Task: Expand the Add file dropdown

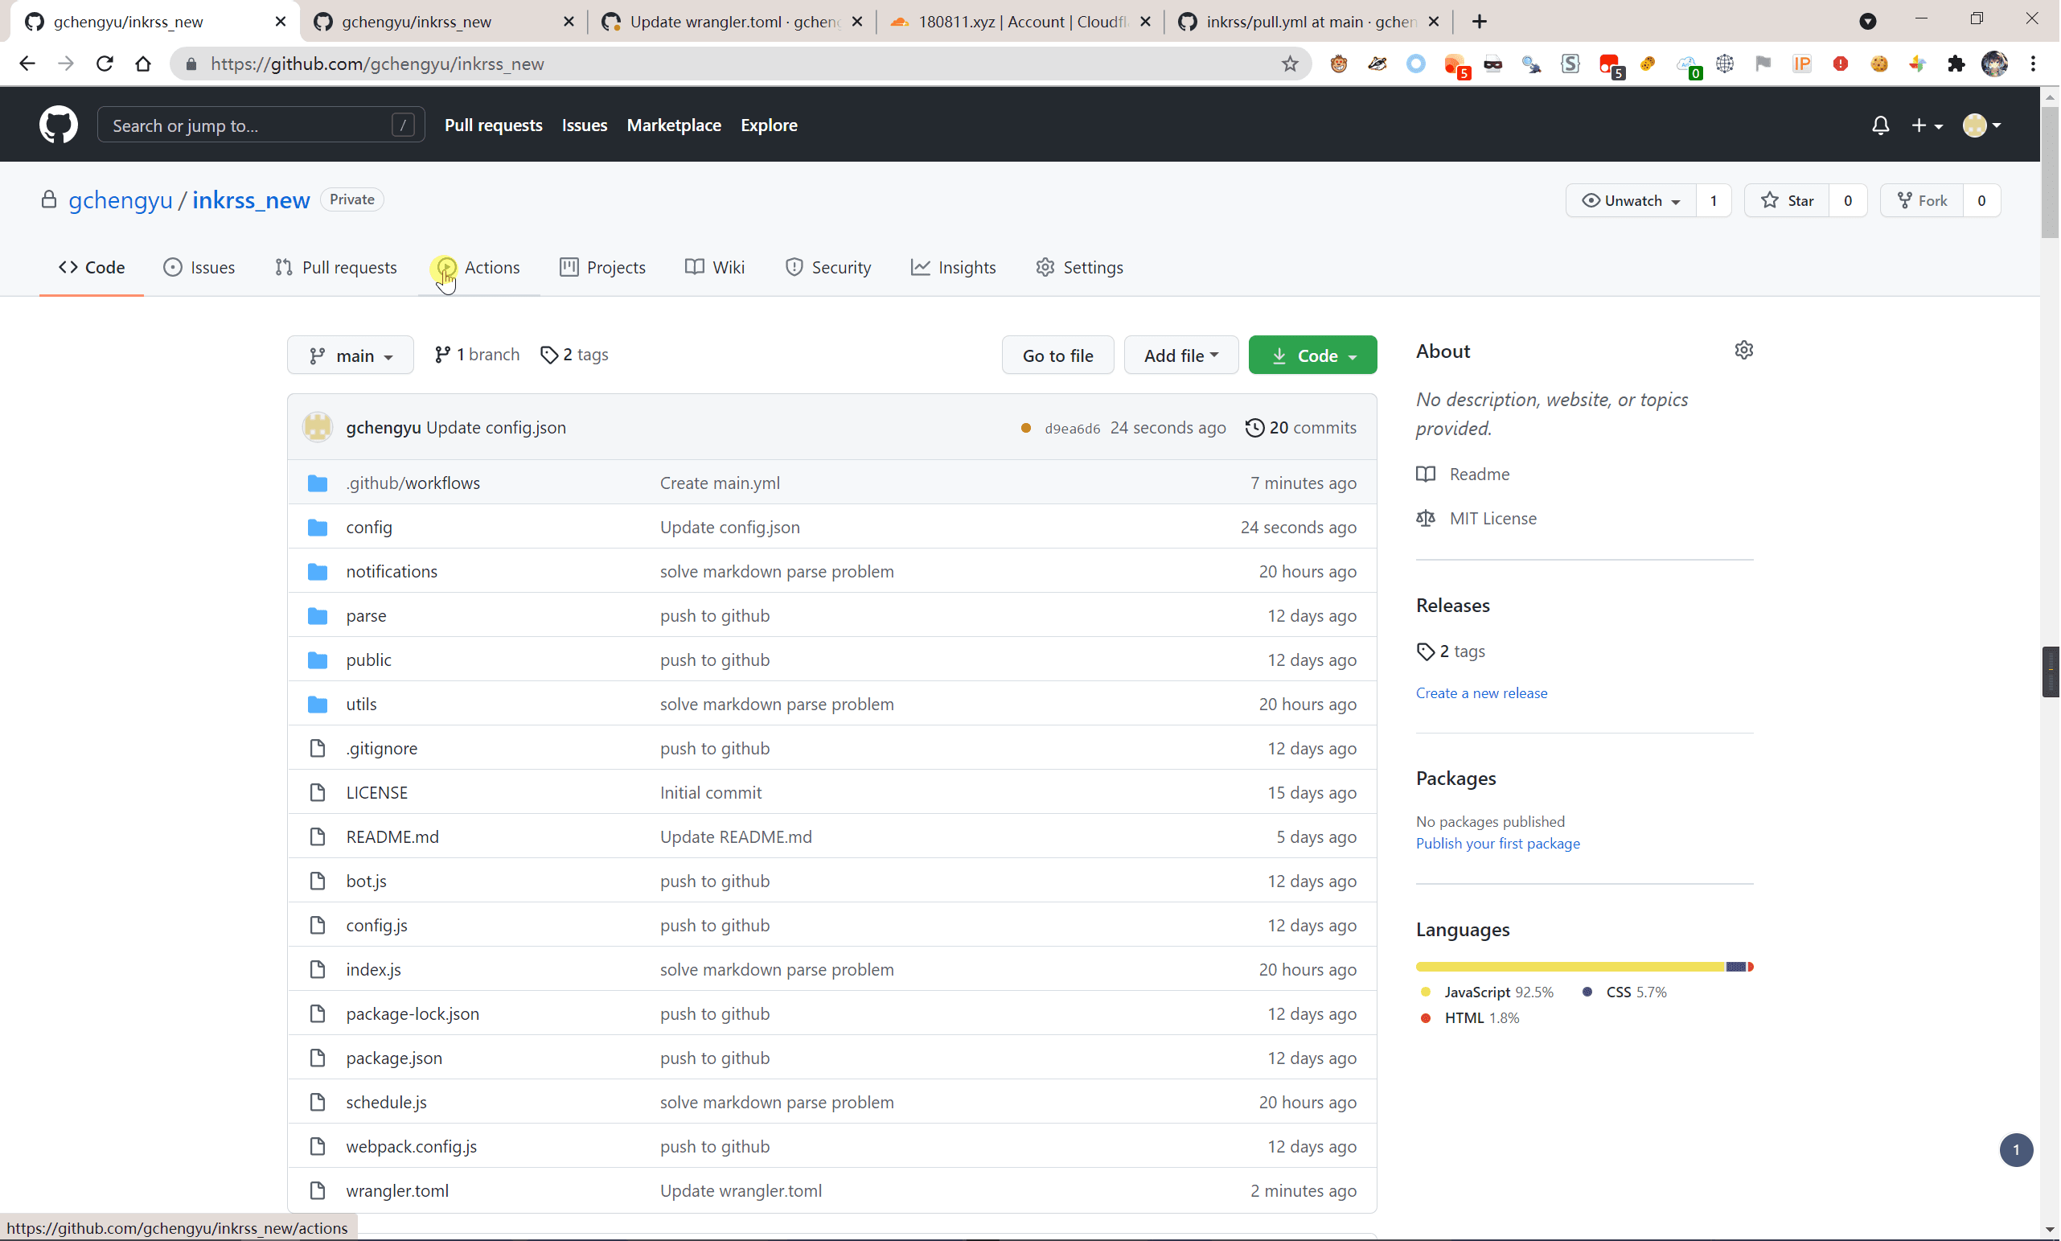Action: click(x=1180, y=355)
